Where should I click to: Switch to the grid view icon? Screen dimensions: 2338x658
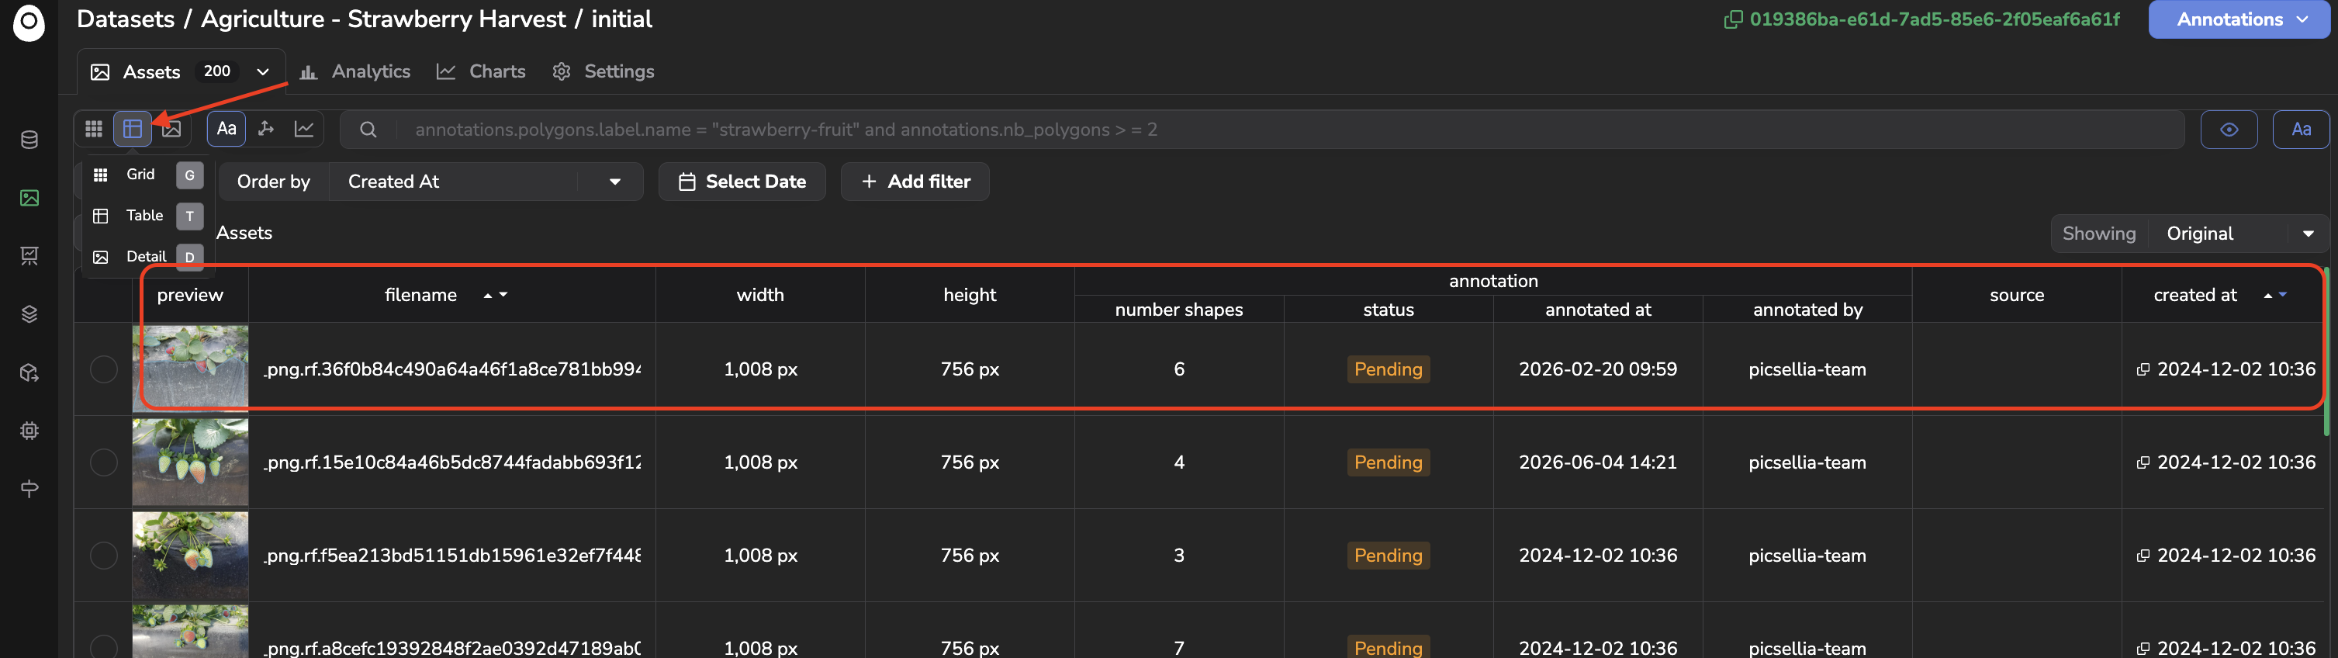point(94,129)
